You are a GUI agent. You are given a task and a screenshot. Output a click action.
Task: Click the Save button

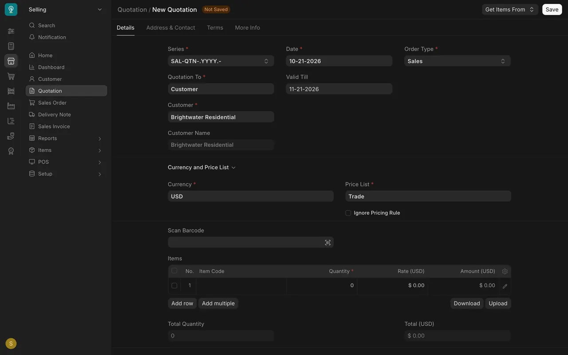[x=552, y=9]
